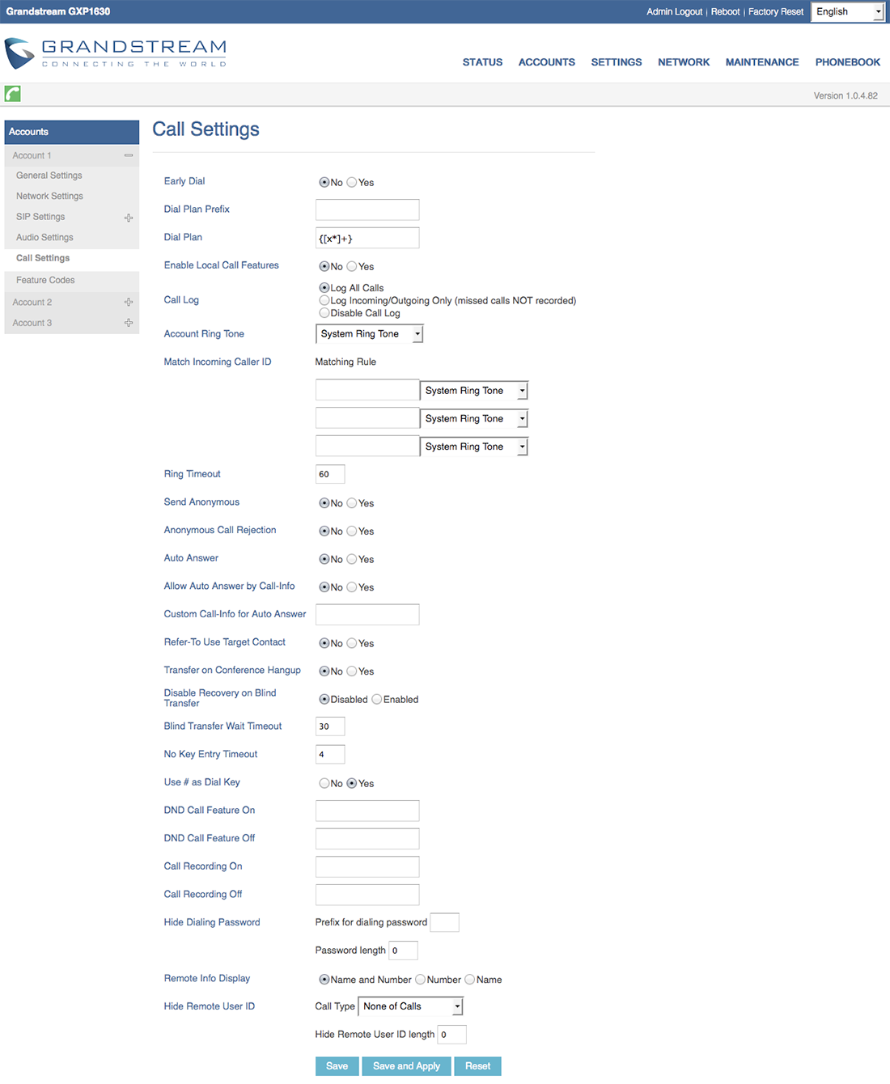
Task: Click the Hide Dialing Password label
Action: [212, 922]
